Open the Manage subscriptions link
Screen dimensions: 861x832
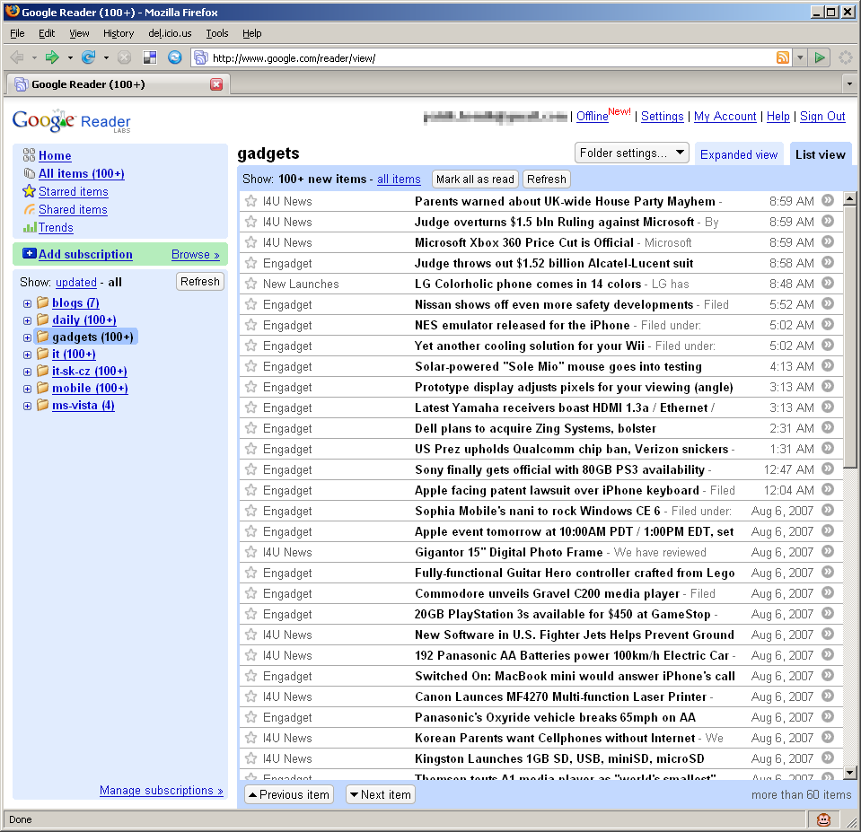pos(161,791)
